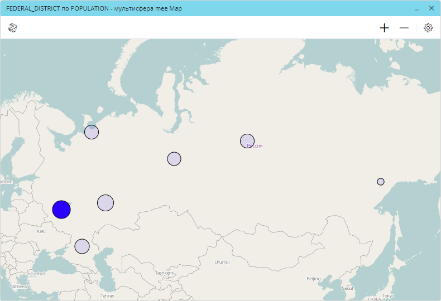Zoom out using the minus icon
This screenshot has width=441, height=301.
pyautogui.click(x=404, y=28)
